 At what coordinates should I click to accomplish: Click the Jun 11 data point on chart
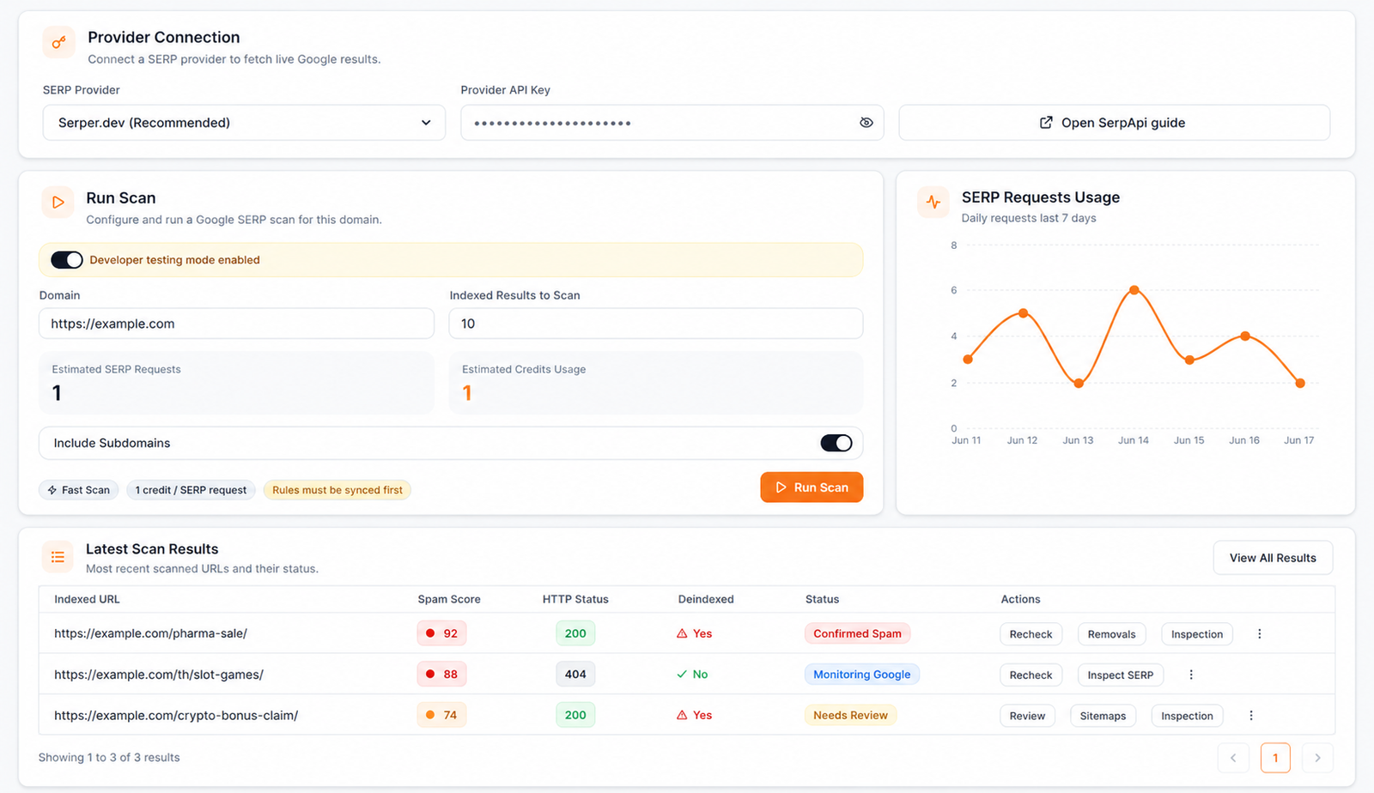coord(968,360)
